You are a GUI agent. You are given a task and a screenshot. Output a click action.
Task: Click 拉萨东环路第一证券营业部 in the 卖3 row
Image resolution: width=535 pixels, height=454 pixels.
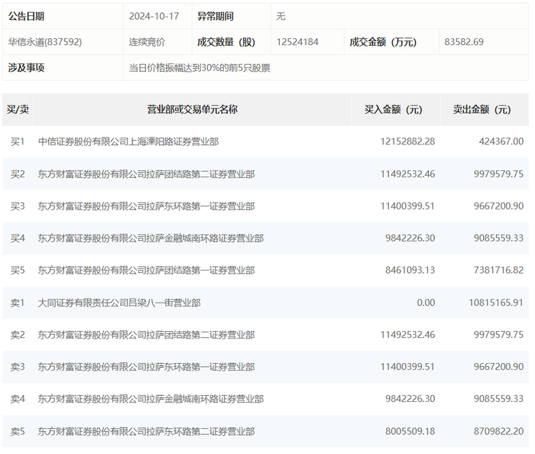pos(200,367)
